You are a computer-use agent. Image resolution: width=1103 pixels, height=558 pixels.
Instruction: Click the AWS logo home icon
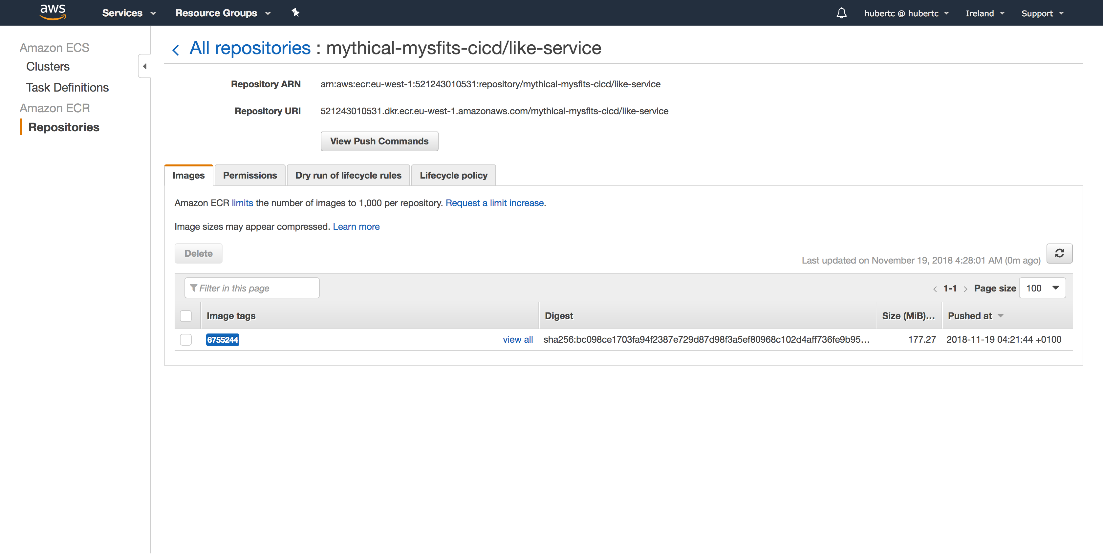pos(53,12)
